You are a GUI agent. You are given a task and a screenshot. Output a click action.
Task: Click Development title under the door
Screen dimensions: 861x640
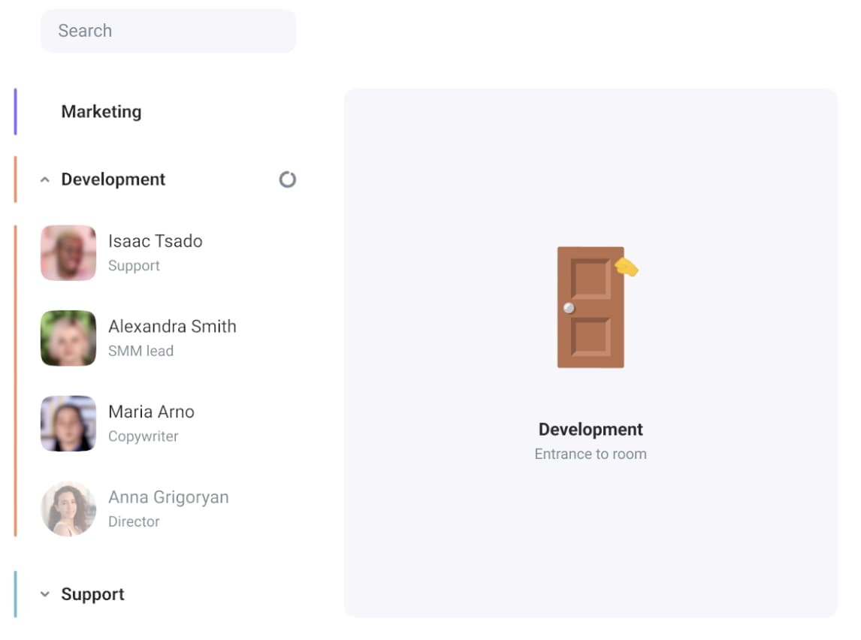point(591,429)
